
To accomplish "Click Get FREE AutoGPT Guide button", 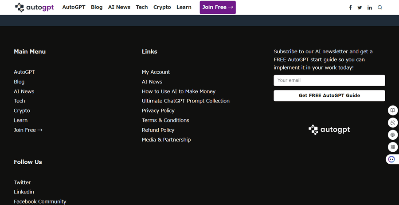I will (329, 96).
